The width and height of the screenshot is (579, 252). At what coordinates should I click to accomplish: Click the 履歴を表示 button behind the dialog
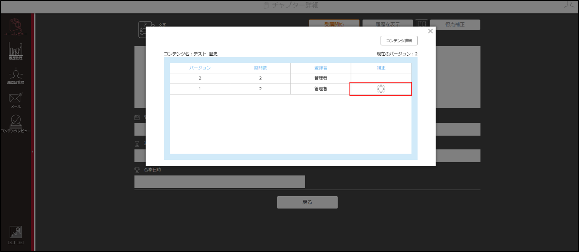click(x=388, y=23)
